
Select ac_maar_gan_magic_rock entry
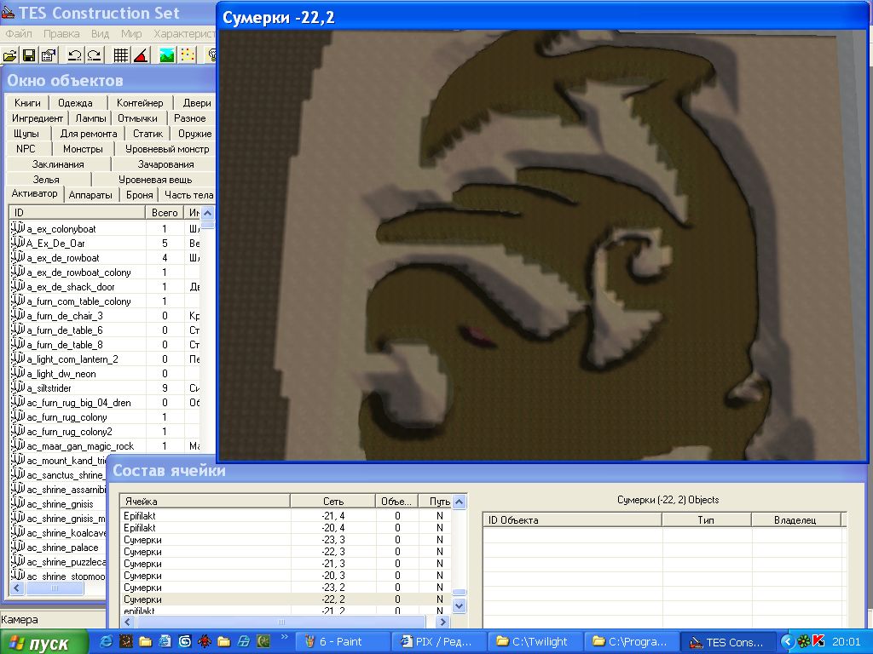click(80, 446)
